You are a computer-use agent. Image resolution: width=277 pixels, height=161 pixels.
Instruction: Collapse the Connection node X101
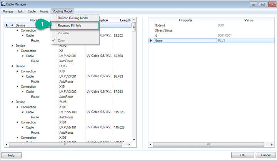(17, 122)
